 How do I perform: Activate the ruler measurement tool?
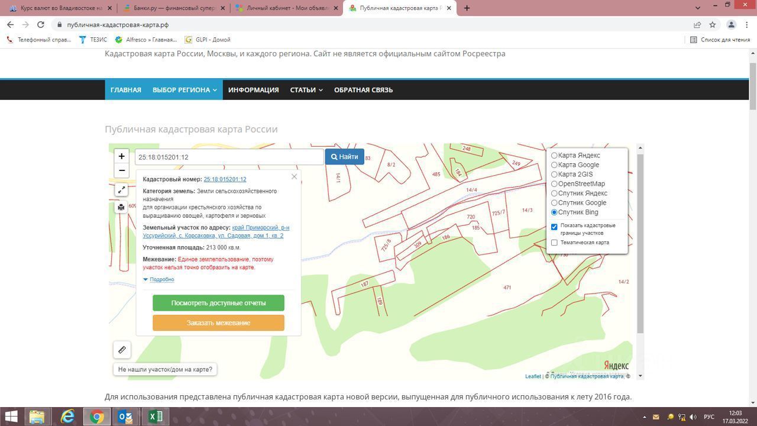122,350
